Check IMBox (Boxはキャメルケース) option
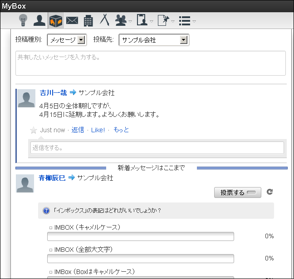The image size is (294, 279). click(x=51, y=272)
